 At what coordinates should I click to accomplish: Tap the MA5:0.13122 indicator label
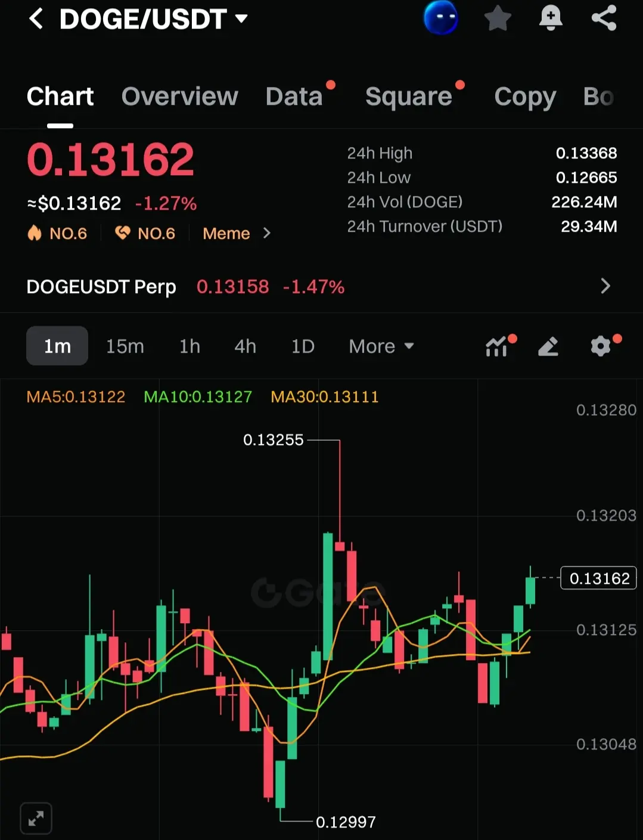(x=76, y=397)
